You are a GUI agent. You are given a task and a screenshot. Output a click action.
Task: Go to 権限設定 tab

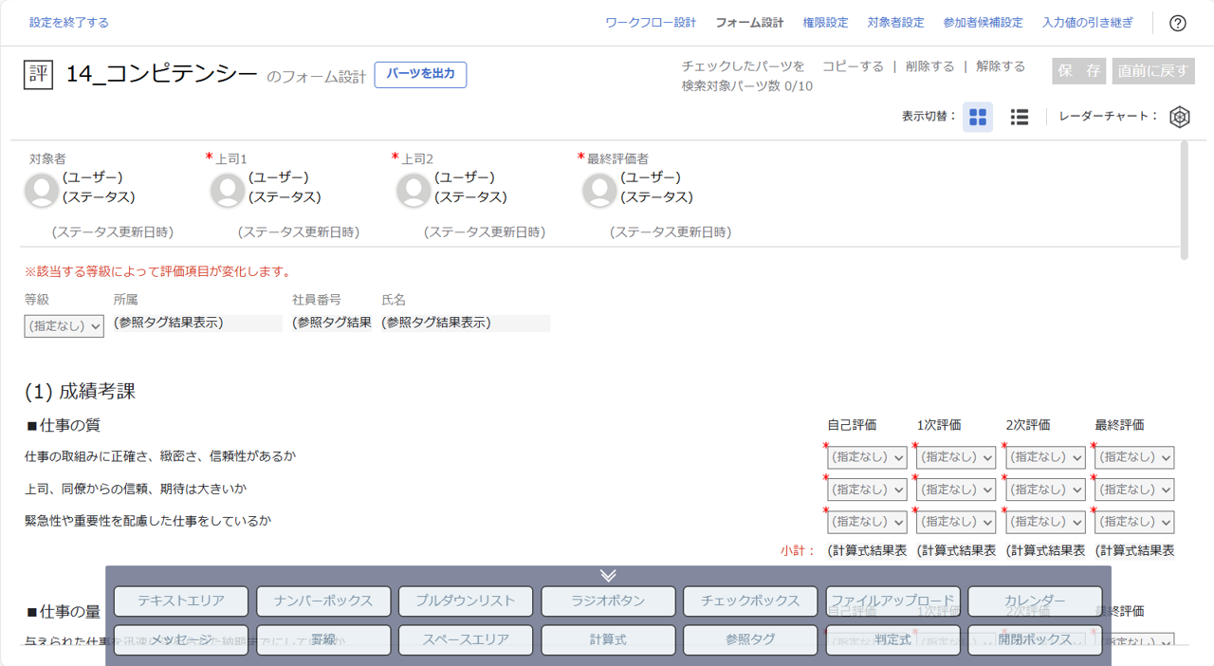825,23
